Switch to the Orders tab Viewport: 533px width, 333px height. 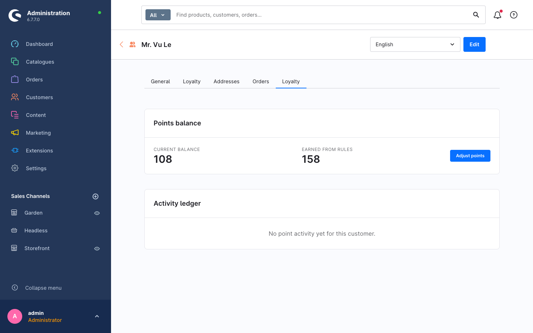[x=261, y=81]
